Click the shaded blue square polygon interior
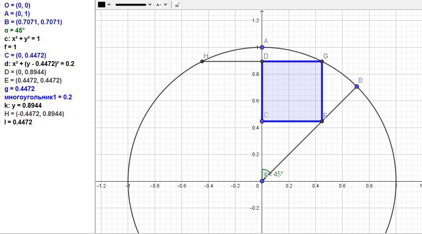The width and height of the screenshot is (422, 234). point(292,91)
